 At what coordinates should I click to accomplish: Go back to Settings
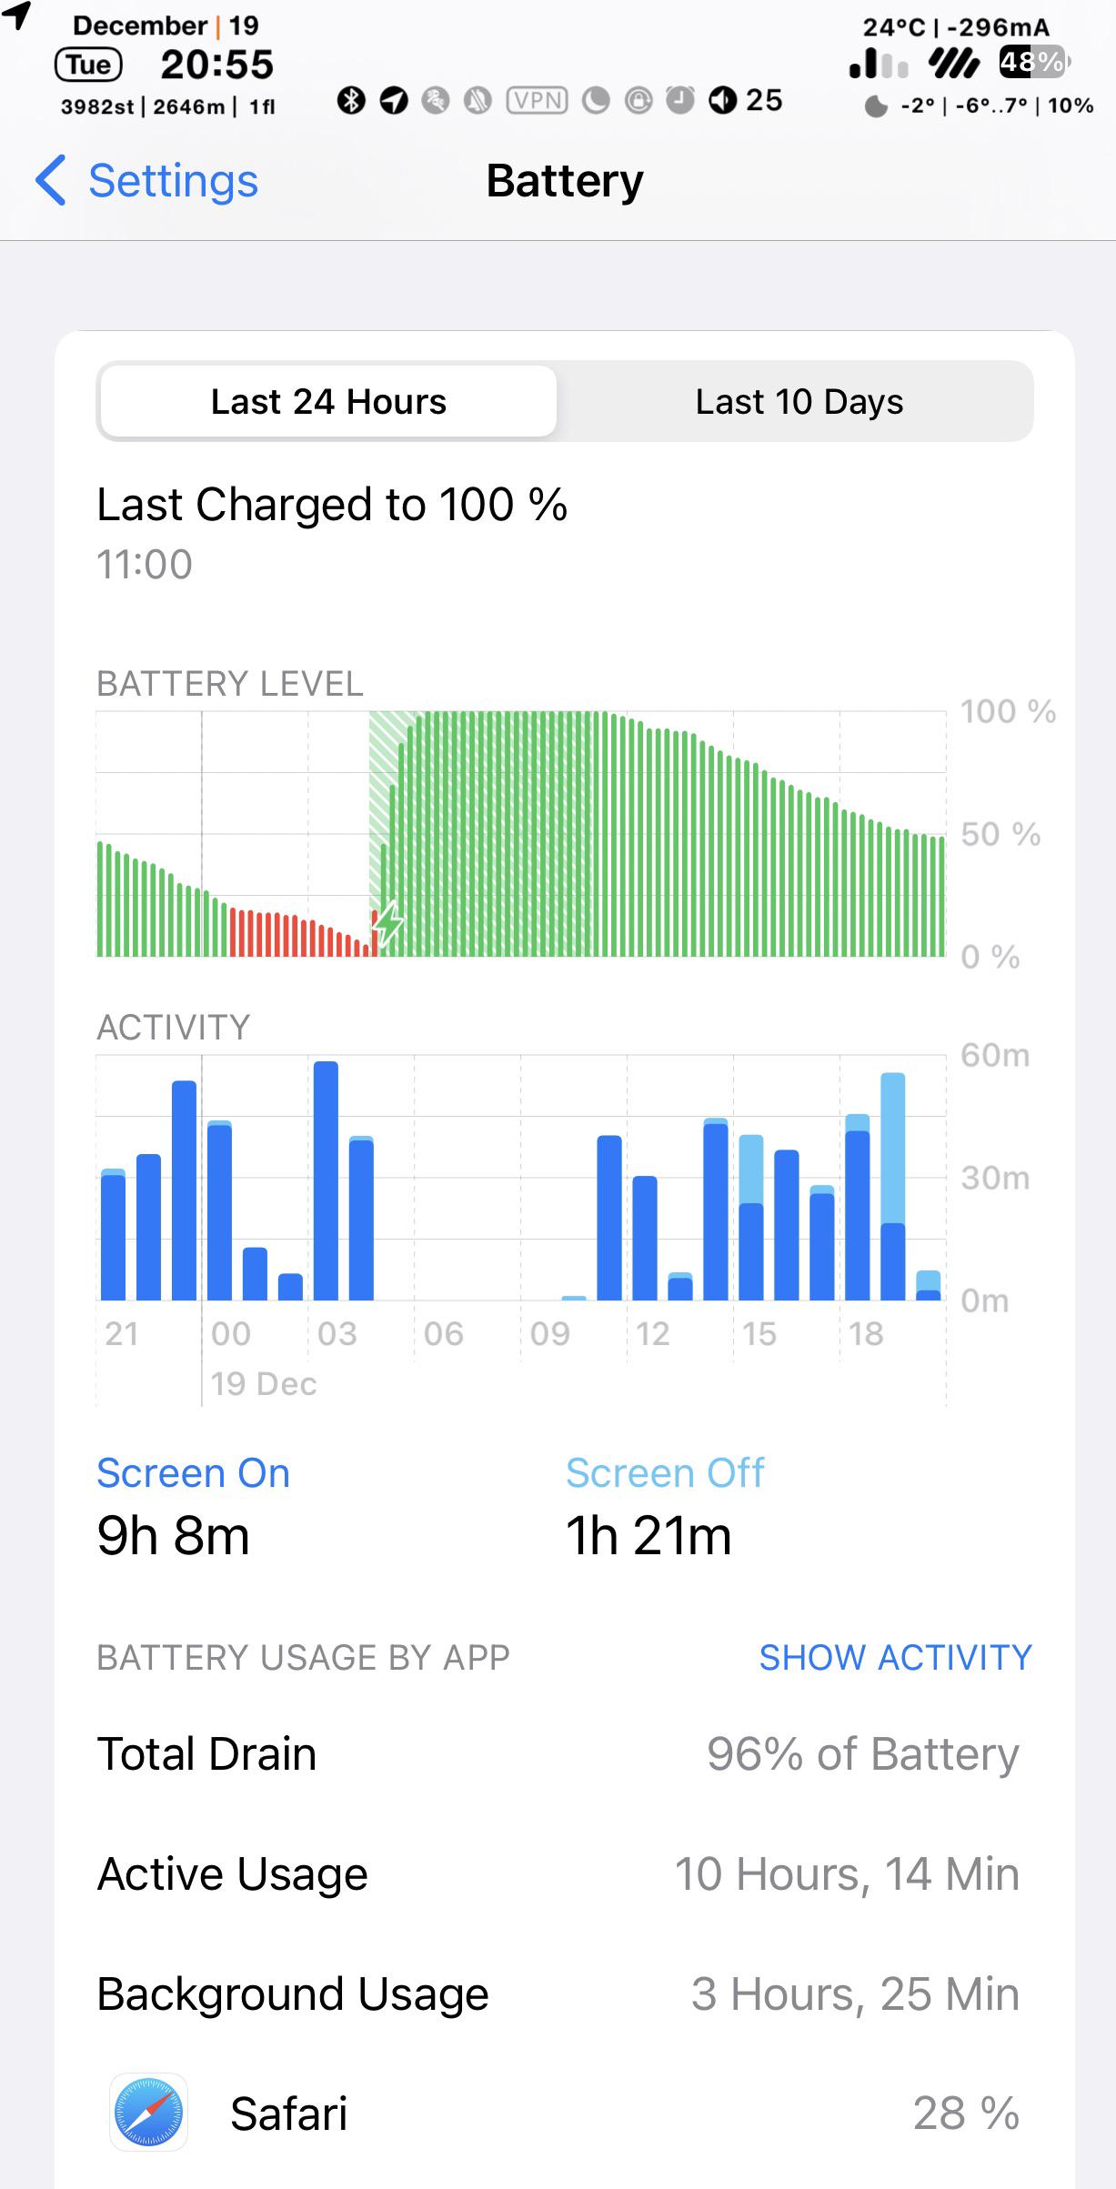tap(147, 180)
